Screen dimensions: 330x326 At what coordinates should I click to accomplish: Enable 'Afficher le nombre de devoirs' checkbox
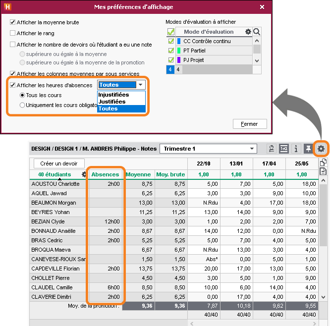[x=12, y=45]
